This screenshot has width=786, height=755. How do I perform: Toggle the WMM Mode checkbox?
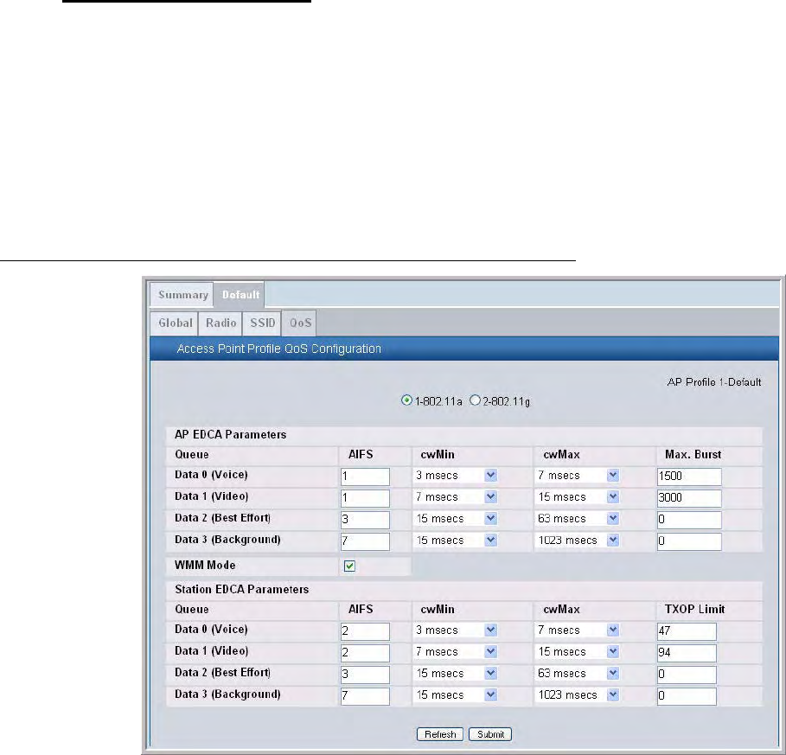pos(349,566)
